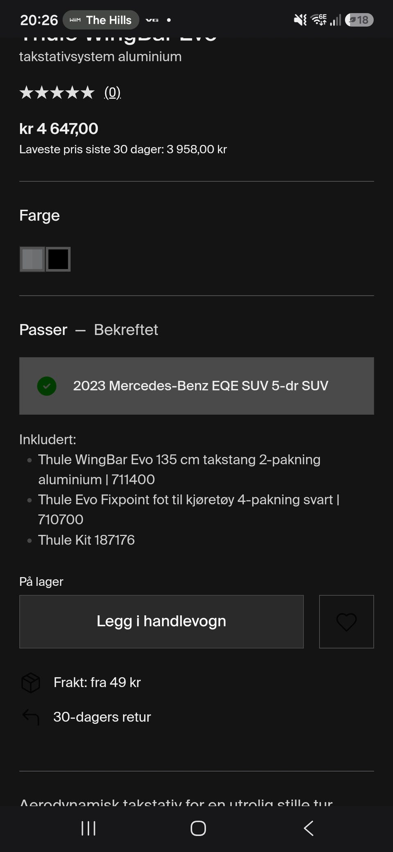Tap Thule Kit 187176 list item
This screenshot has height=852, width=393.
86,540
